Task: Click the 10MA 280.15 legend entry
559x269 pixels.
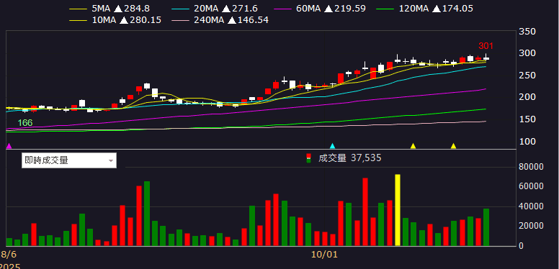Action: tap(116, 20)
